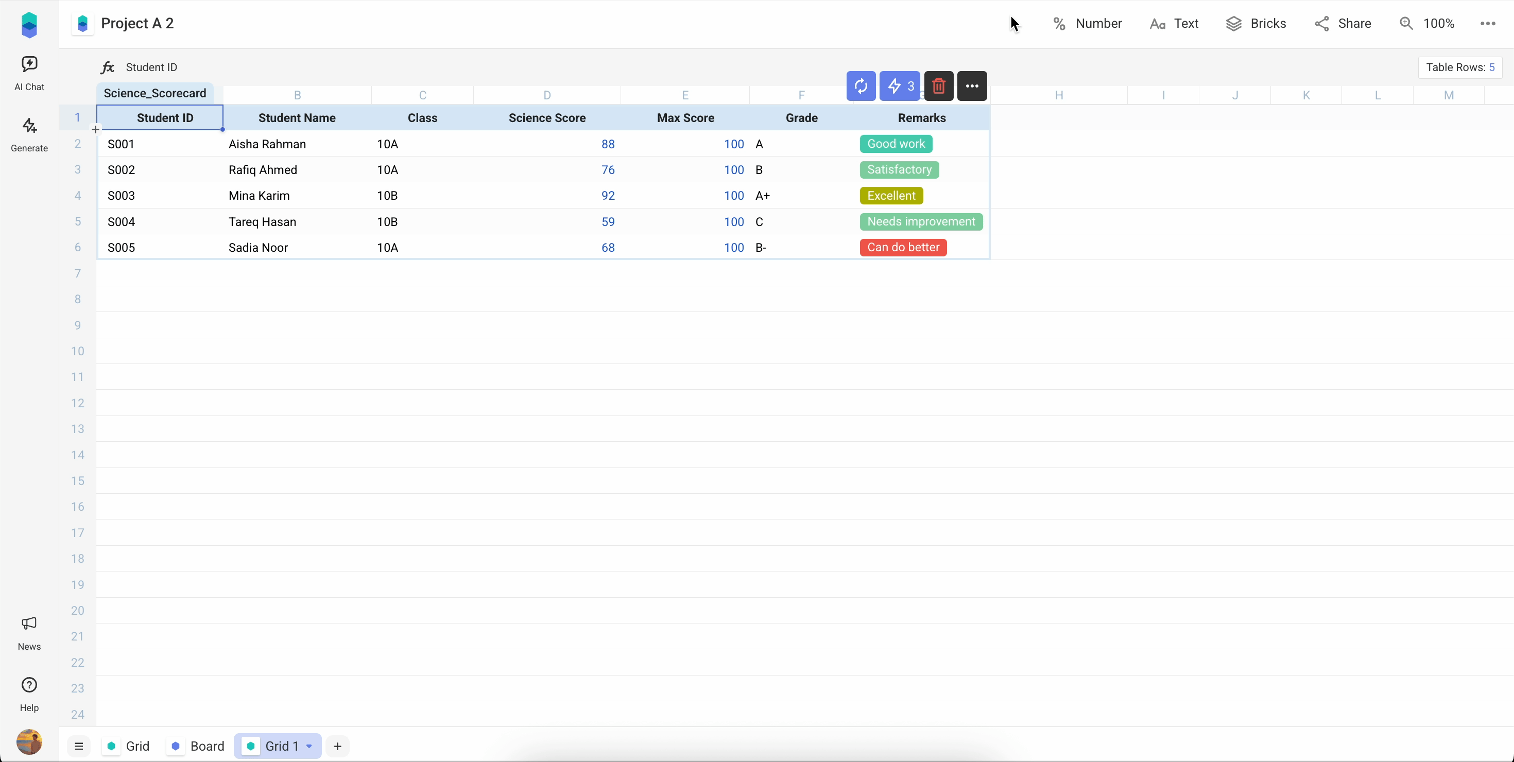Viewport: 1514px width, 762px height.
Task: Click the Share button
Action: point(1343,24)
